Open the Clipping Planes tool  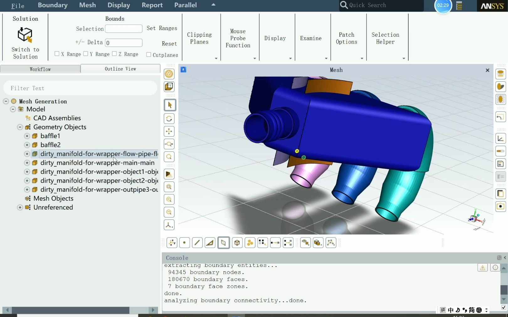pyautogui.click(x=200, y=38)
